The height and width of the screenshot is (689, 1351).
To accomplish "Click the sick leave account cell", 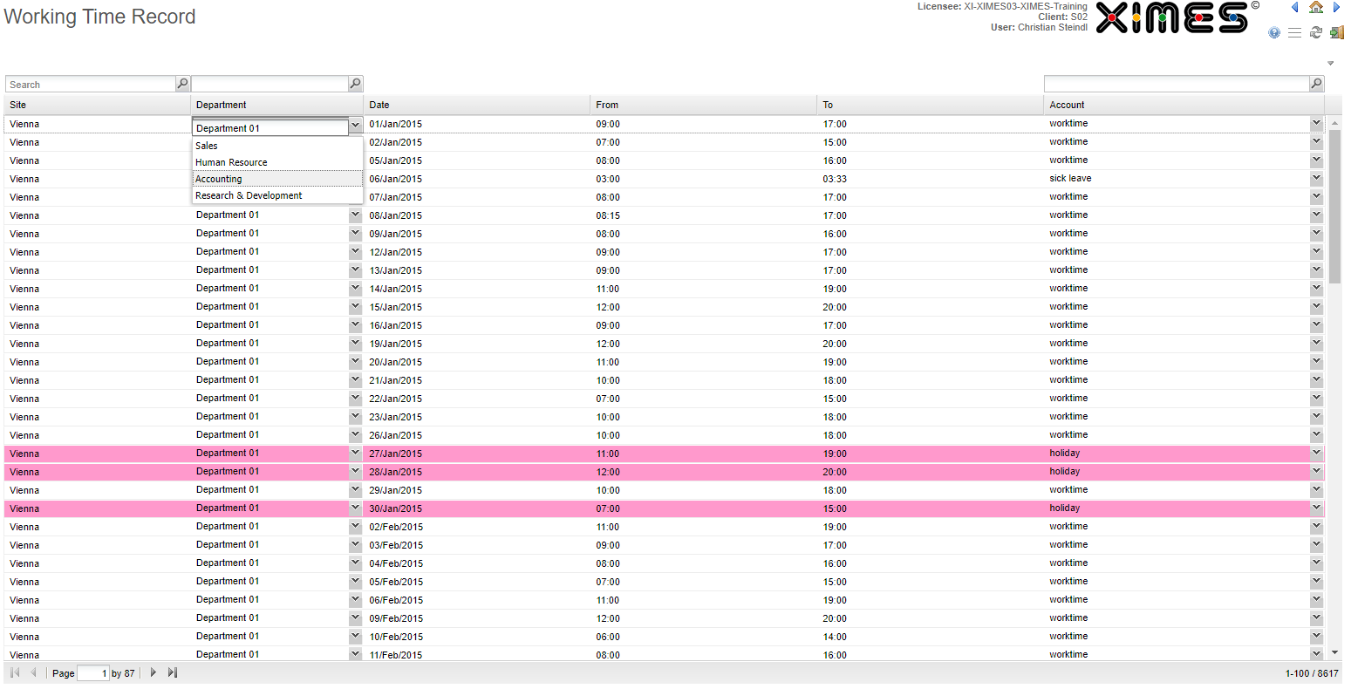I will click(x=1177, y=178).
